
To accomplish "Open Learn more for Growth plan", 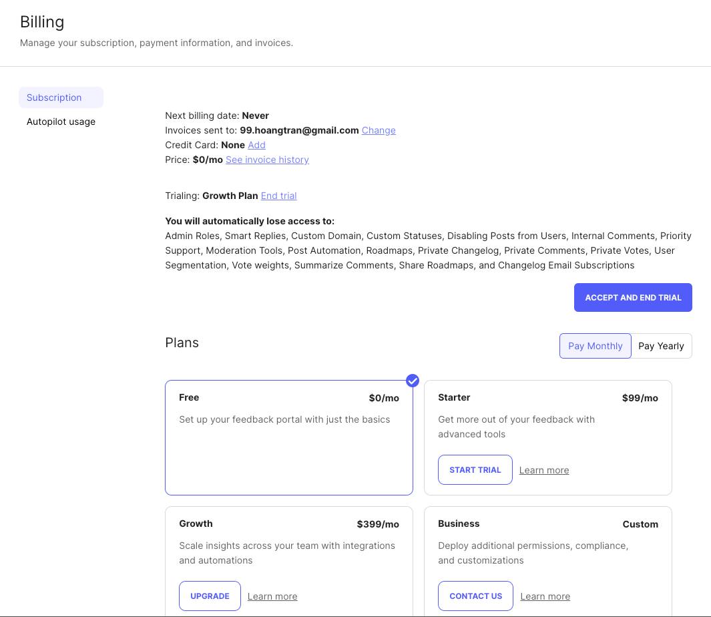I will [x=272, y=596].
